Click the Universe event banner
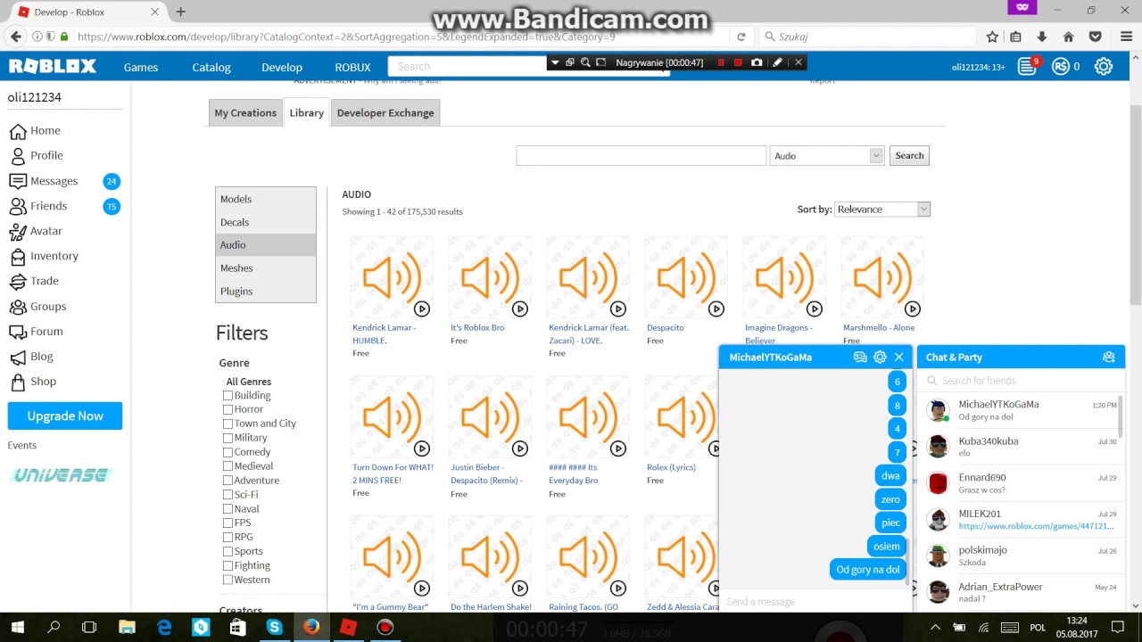1142x642 pixels. coord(62,475)
